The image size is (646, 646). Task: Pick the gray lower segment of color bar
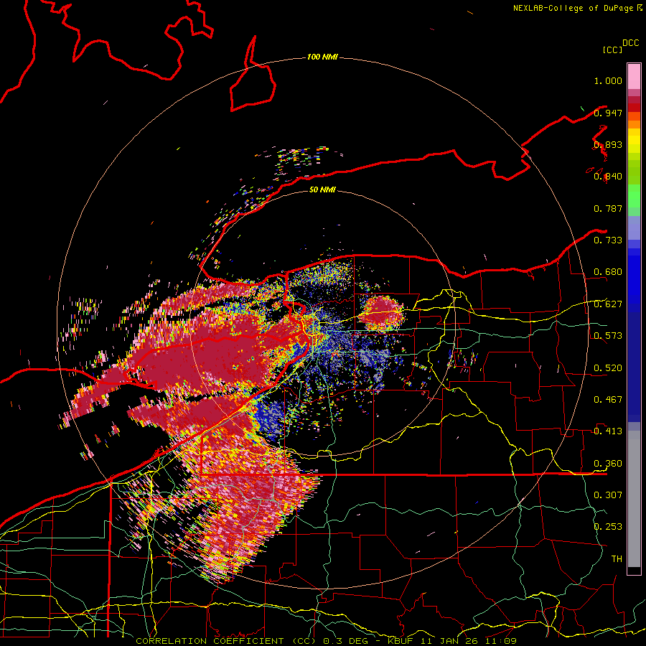point(634,499)
